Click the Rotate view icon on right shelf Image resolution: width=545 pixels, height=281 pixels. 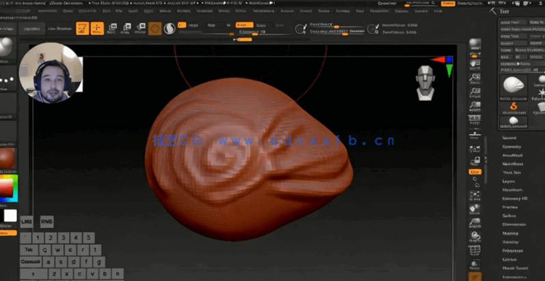pos(475,237)
